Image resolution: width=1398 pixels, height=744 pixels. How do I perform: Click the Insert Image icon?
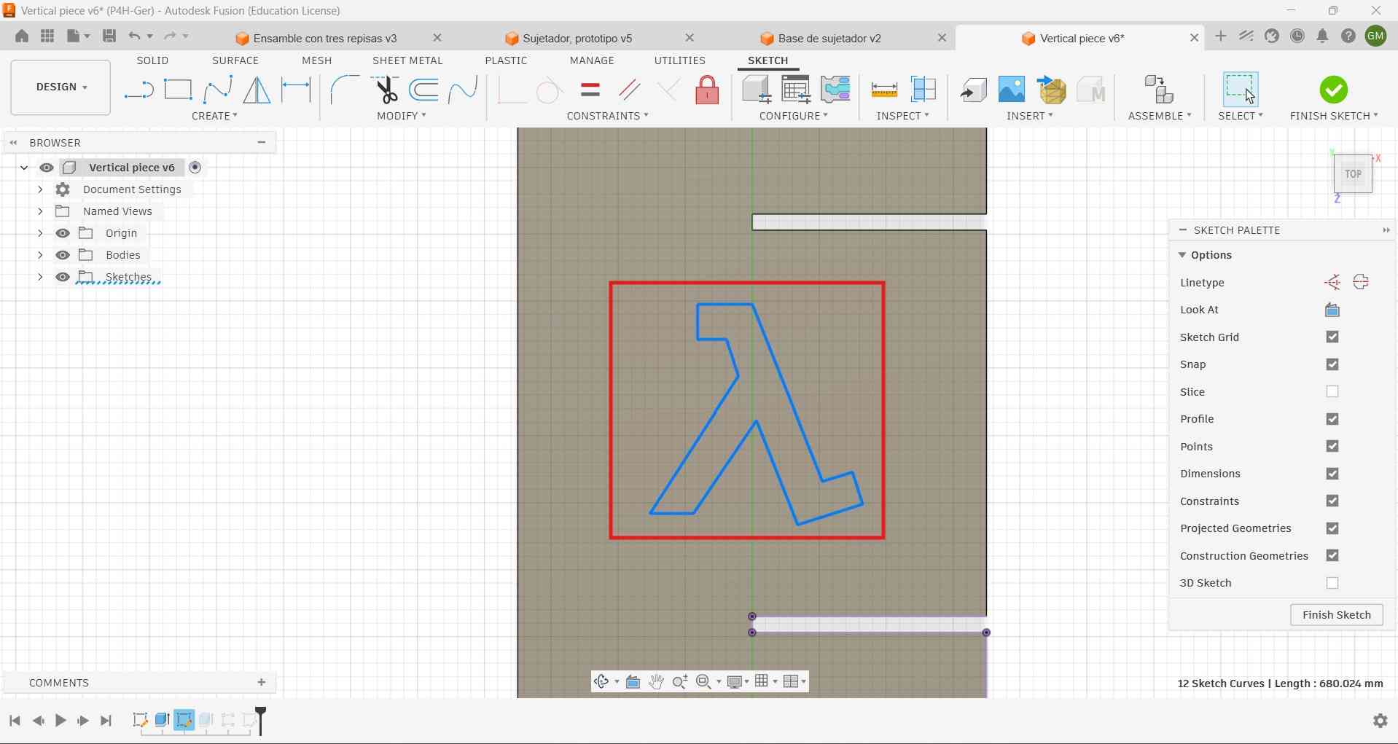1012,90
